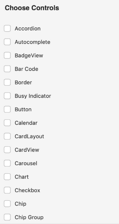
Task: Enable the Autocomplete checkbox
Action: pos(7,42)
